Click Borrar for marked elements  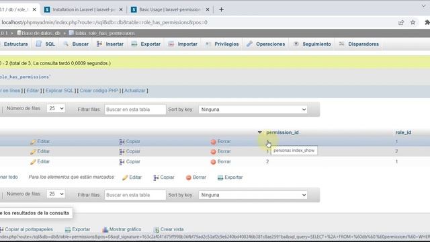coord(196,177)
